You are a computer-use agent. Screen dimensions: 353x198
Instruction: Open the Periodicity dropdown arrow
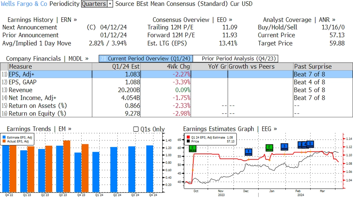[x=110, y=4]
